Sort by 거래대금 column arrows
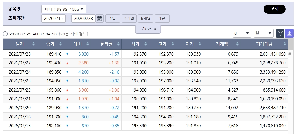 [x=285, y=44]
